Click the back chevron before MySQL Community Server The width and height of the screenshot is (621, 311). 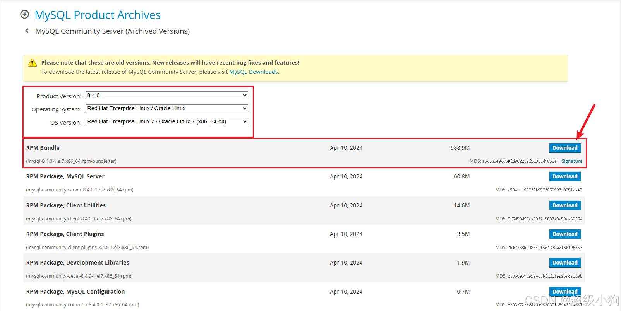(x=27, y=31)
